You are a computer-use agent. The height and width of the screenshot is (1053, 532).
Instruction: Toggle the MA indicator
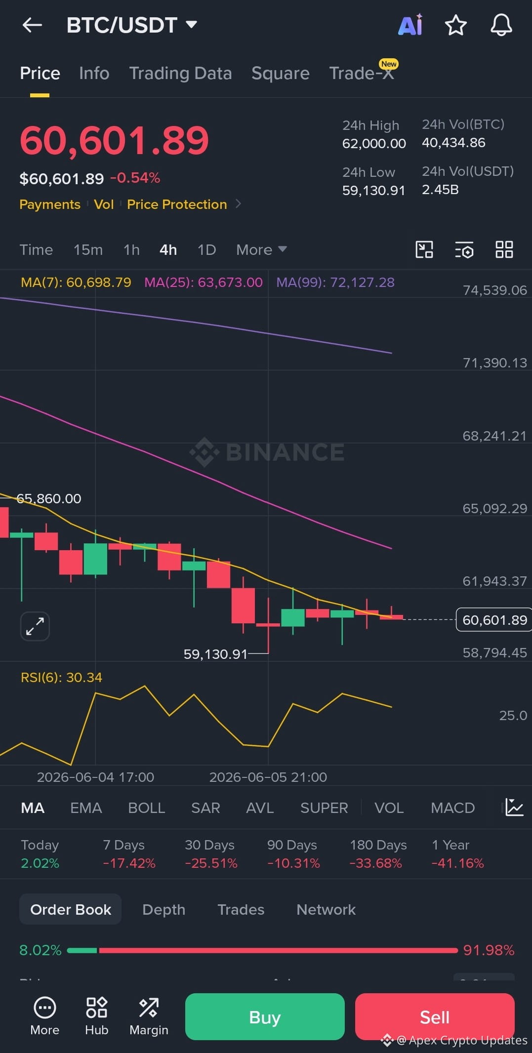pos(33,808)
